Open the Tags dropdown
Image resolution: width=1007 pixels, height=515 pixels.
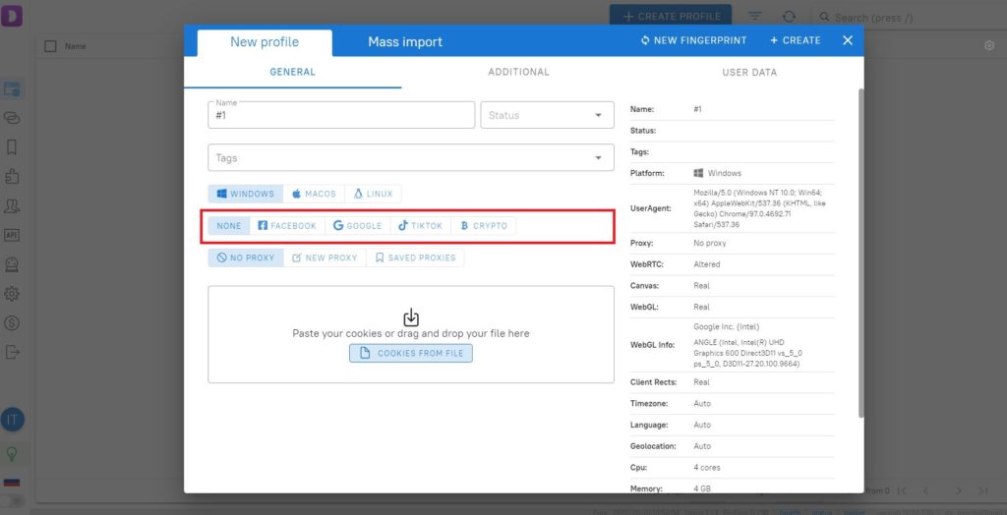(x=411, y=157)
